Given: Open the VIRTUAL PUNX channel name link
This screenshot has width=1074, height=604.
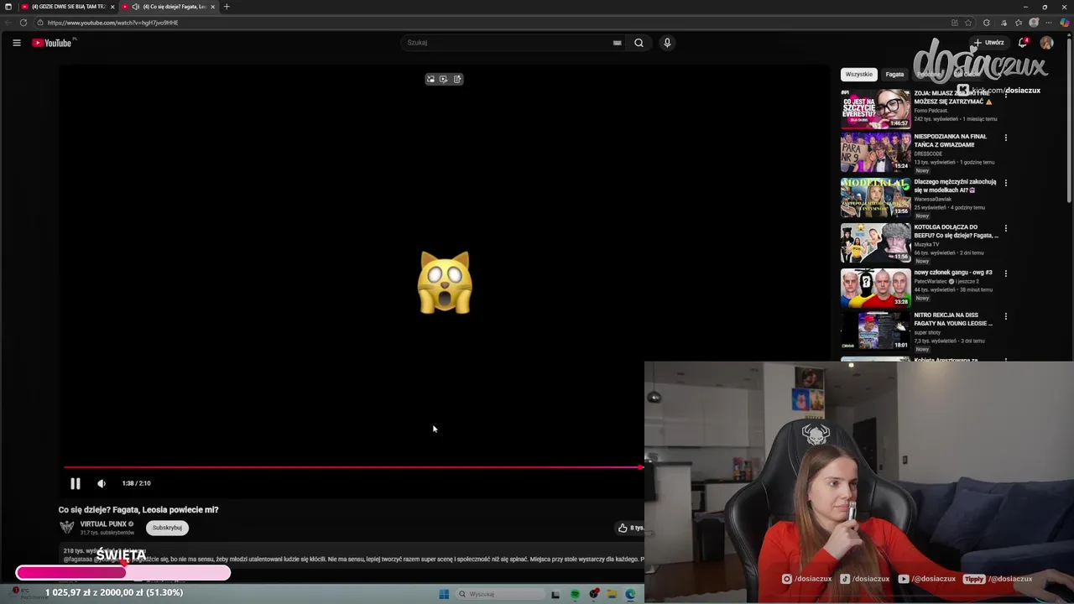Looking at the screenshot, I should pos(103,524).
